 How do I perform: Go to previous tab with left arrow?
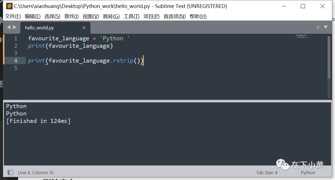(9, 27)
